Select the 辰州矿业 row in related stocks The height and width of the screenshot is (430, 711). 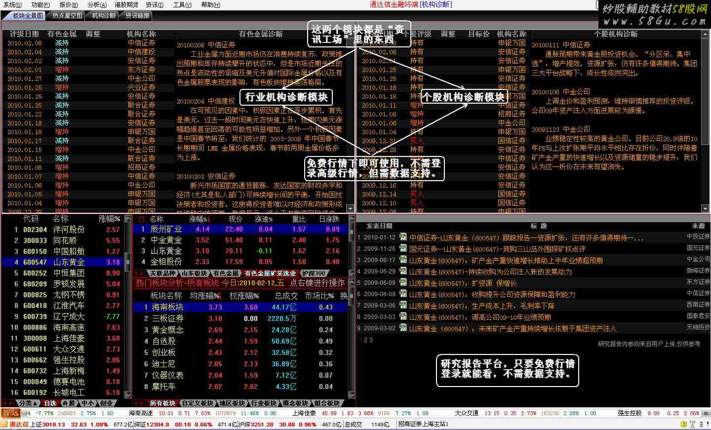pos(240,229)
